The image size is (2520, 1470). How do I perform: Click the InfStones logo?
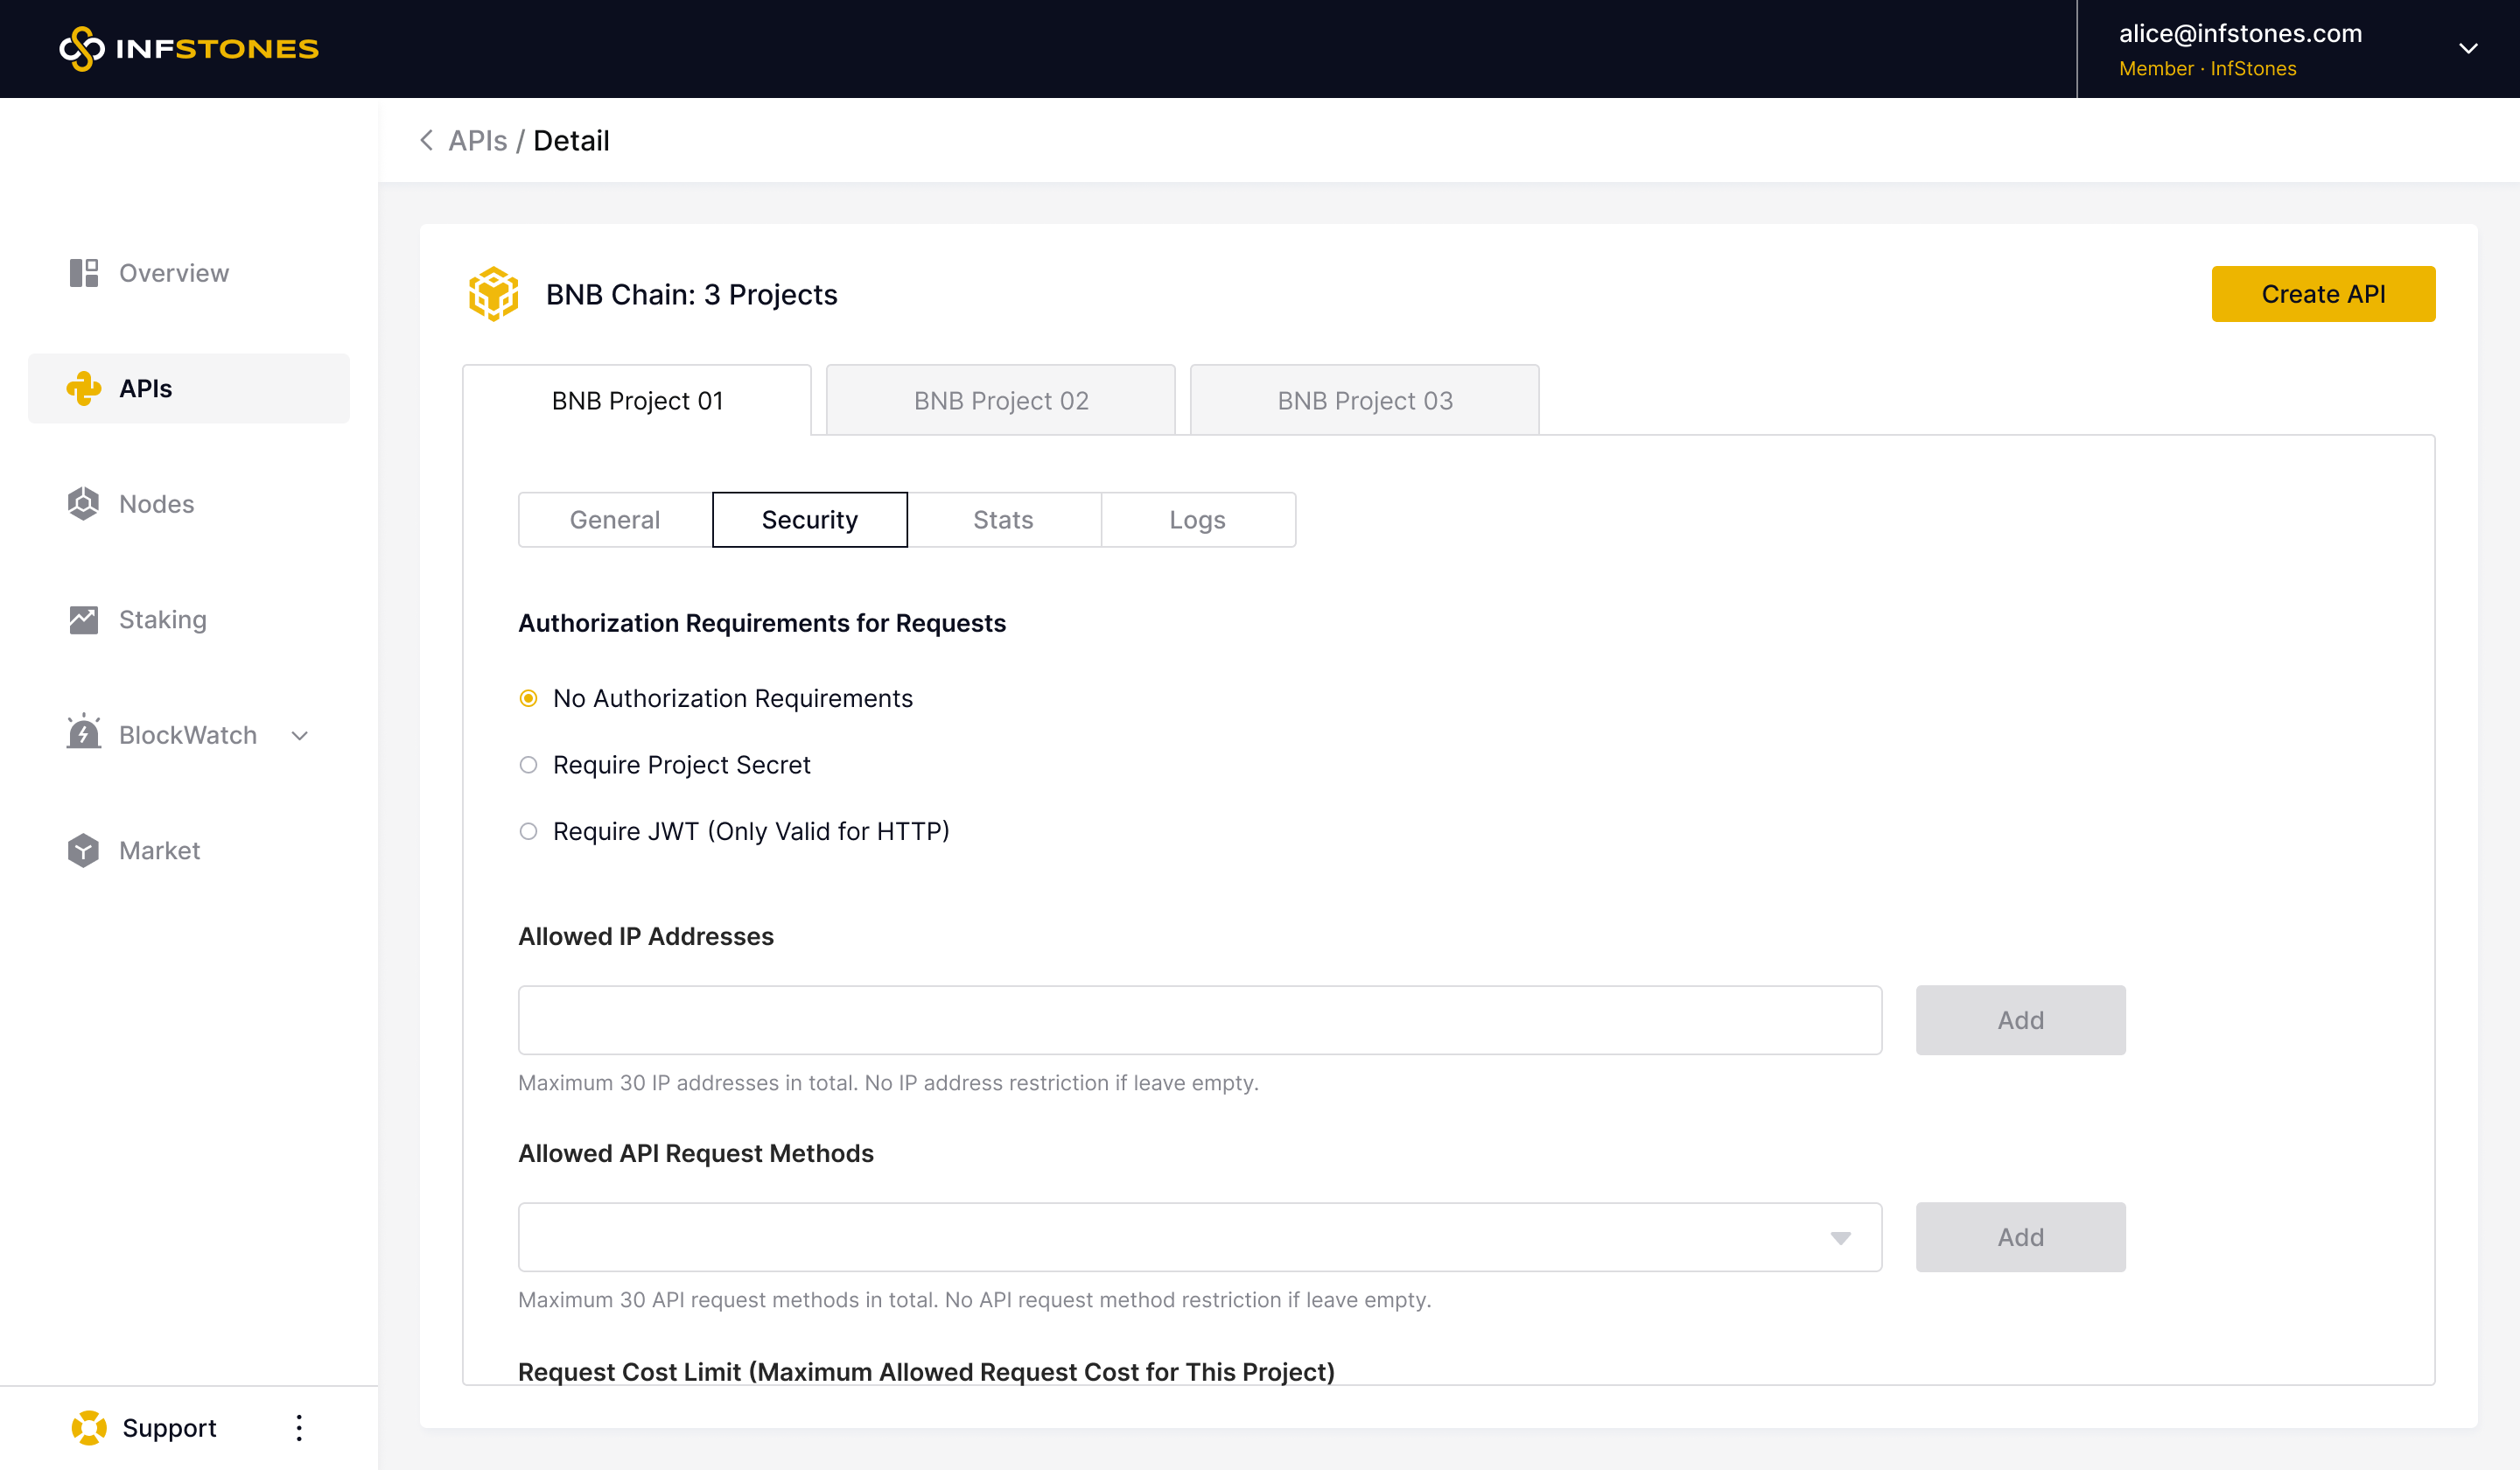[x=189, y=48]
